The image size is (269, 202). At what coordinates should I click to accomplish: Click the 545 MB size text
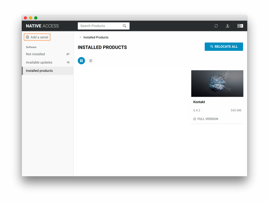pyautogui.click(x=236, y=110)
